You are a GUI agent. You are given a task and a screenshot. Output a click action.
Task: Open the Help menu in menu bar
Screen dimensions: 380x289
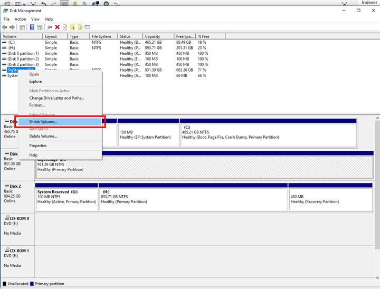point(49,19)
